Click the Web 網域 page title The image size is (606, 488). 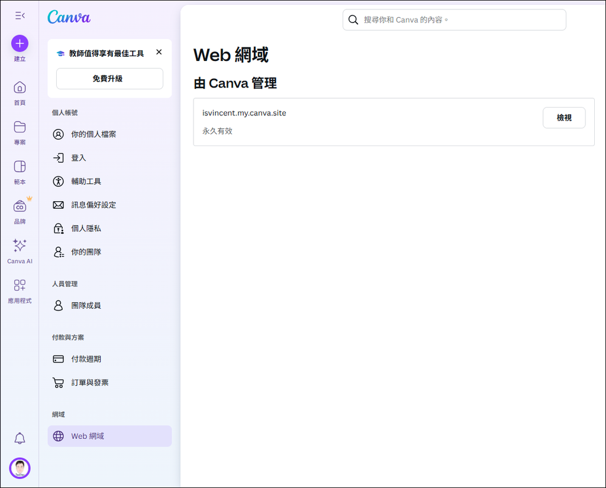tap(231, 54)
